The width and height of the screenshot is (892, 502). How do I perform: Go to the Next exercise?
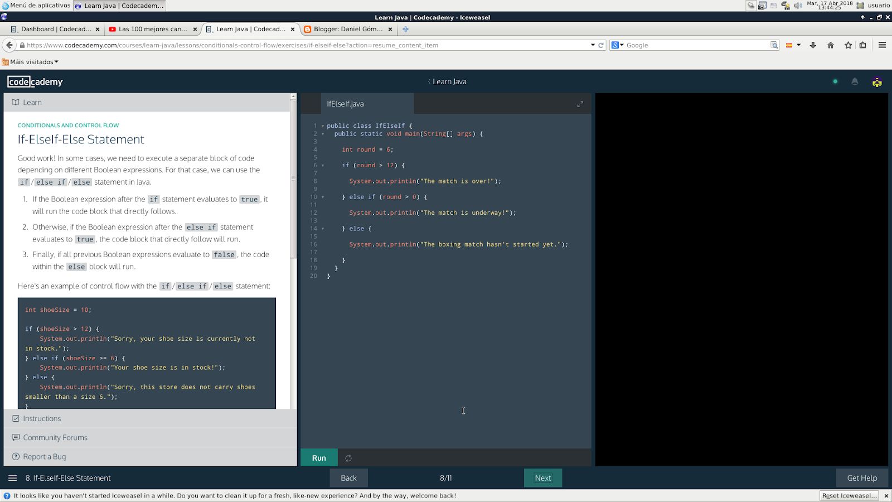(542, 477)
